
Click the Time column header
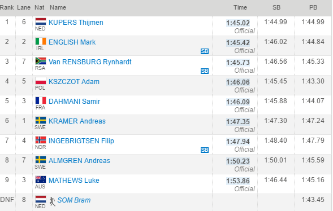point(240,8)
